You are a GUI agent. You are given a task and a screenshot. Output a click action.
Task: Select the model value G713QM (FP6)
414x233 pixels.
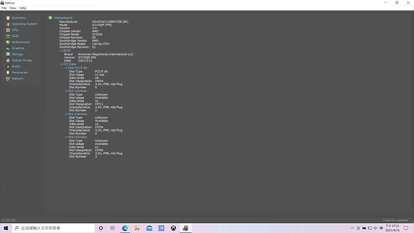click(102, 25)
